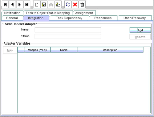Screen dimensions: 154x117
Task: Click the trash can icon
Action: point(82,5)
